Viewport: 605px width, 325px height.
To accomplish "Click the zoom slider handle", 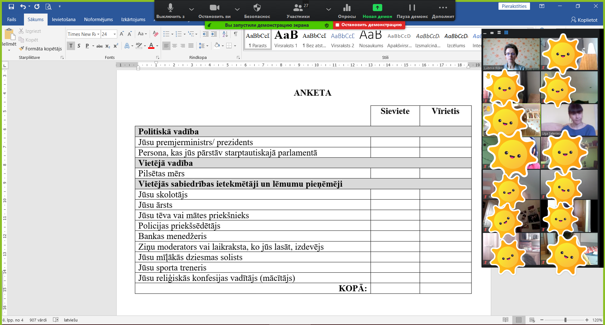I will (x=565, y=320).
